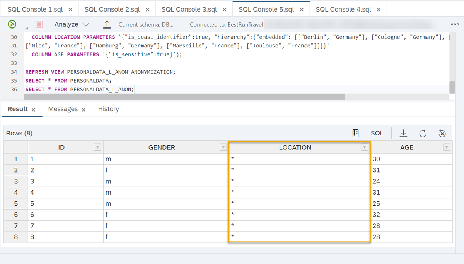Viewport: 464px width, 264px height.
Task: Click the red stop execution icon
Action: coord(39,24)
